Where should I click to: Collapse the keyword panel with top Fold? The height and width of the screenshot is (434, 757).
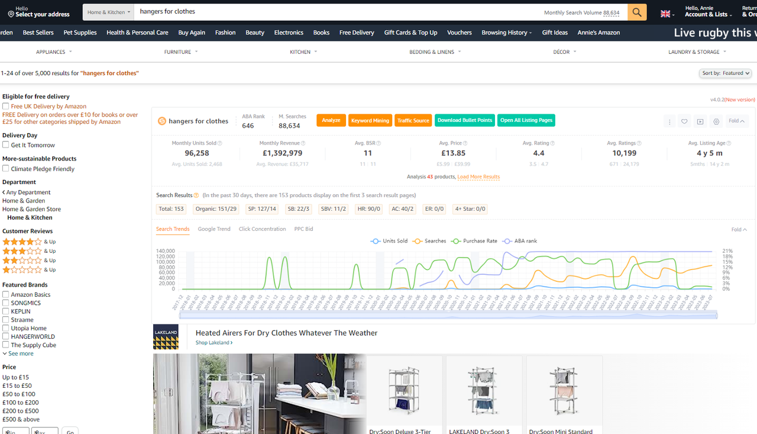pos(736,121)
